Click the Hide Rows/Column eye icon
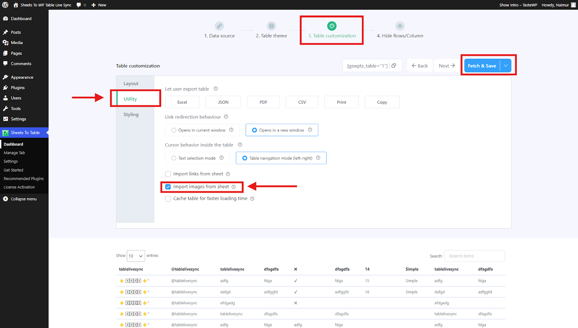Screen dimensions: 578x328 click(400, 26)
